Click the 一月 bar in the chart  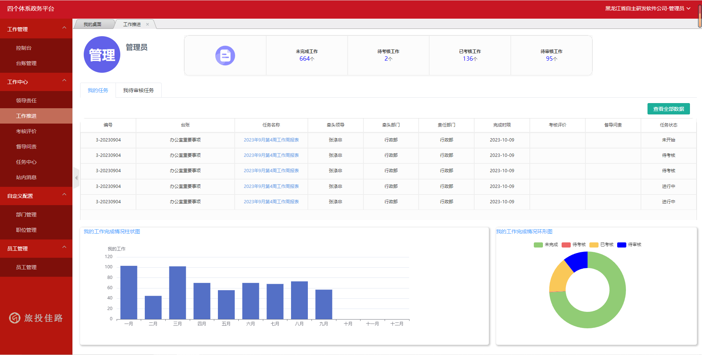click(x=129, y=292)
